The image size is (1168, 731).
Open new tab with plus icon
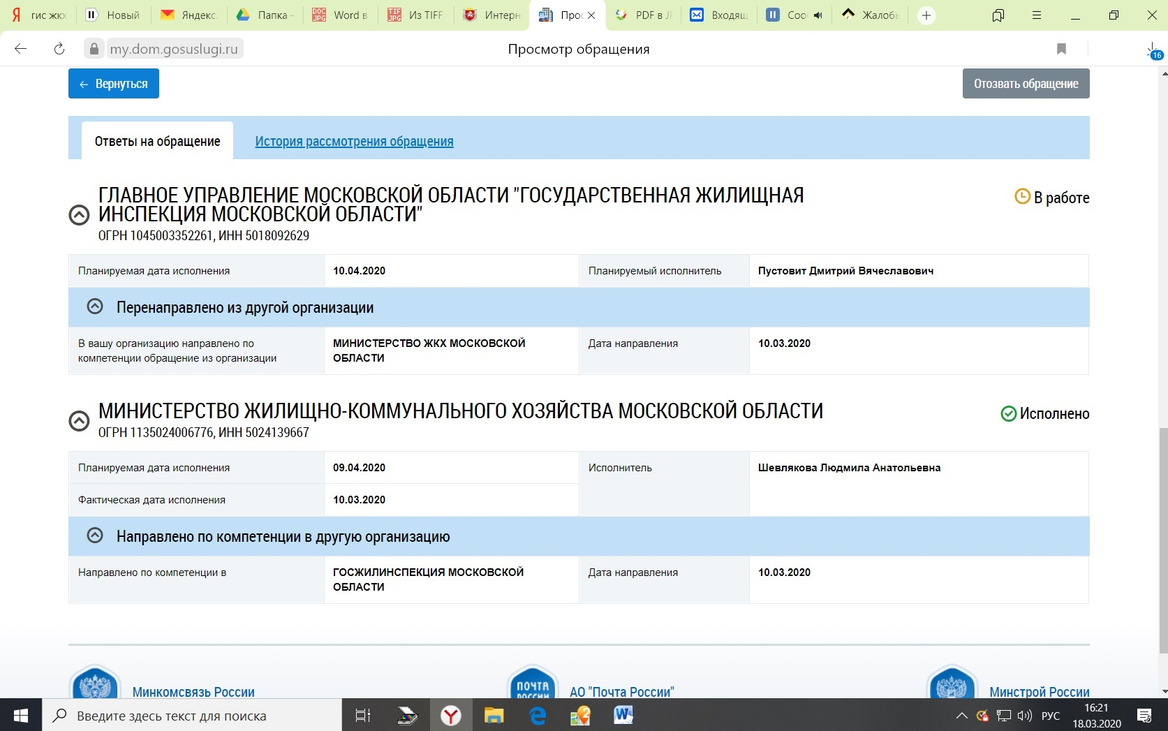click(x=926, y=15)
